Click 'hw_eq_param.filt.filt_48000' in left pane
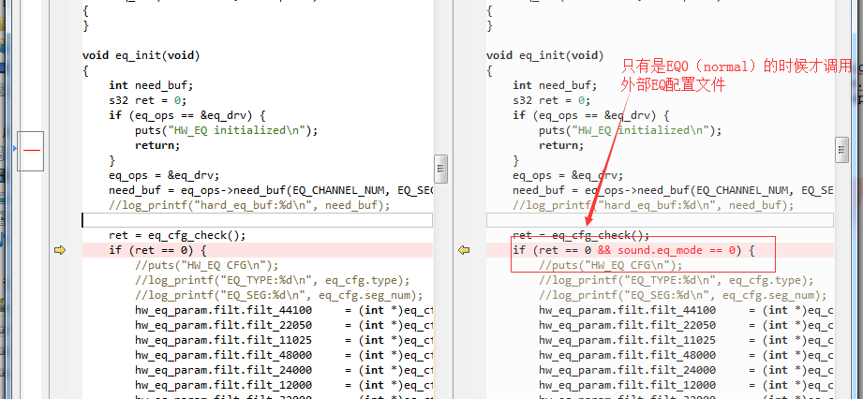The height and width of the screenshot is (399, 863). point(223,355)
